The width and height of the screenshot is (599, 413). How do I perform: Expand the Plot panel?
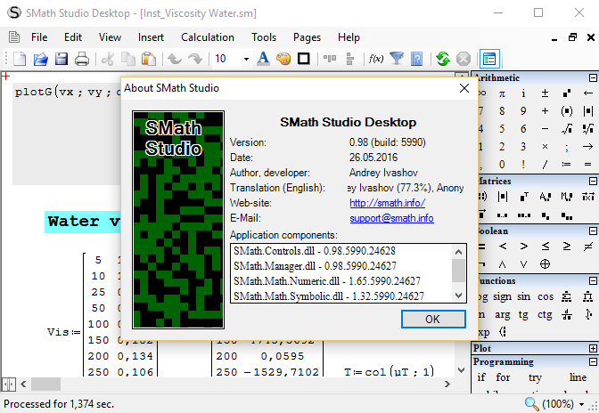pos(589,349)
